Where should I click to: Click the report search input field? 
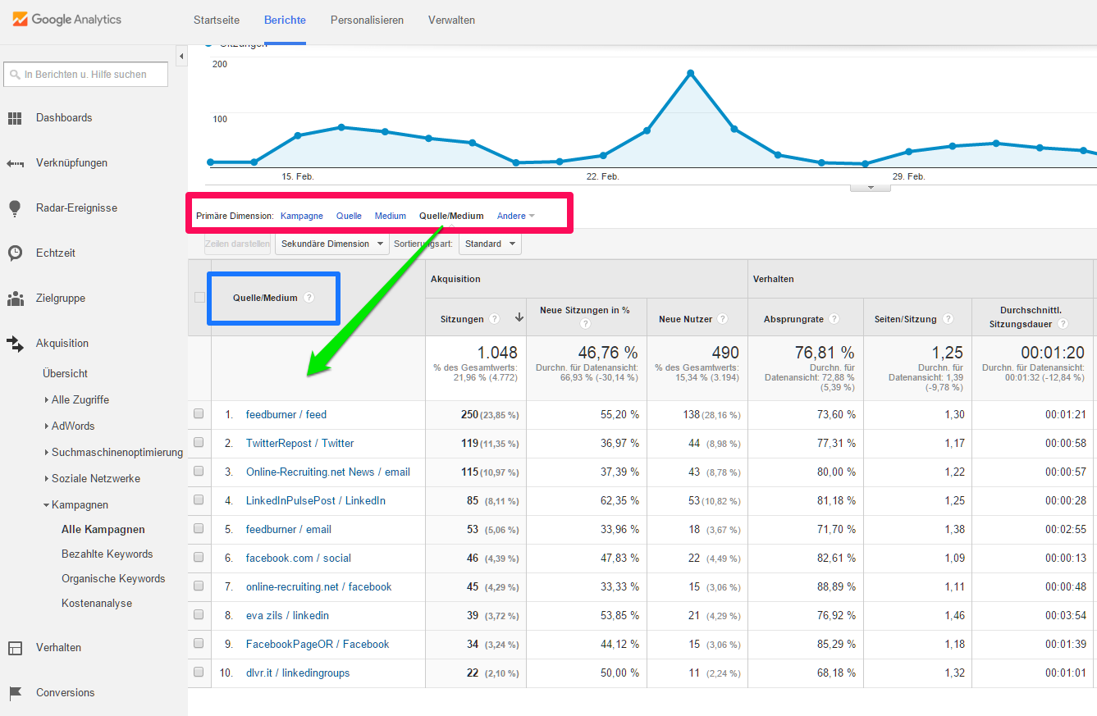click(85, 74)
